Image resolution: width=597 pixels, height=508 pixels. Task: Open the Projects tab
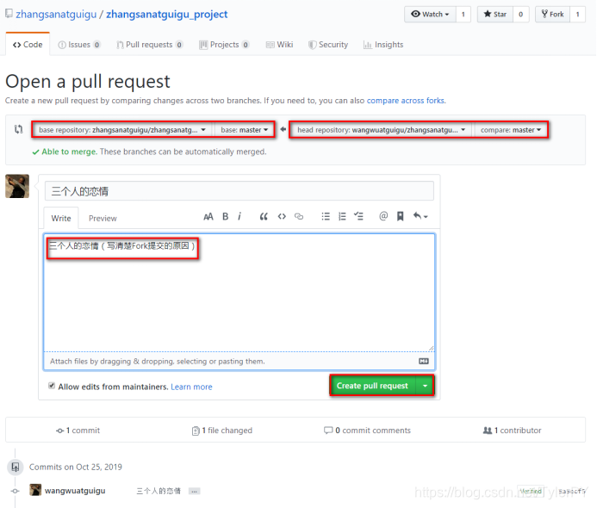(224, 45)
